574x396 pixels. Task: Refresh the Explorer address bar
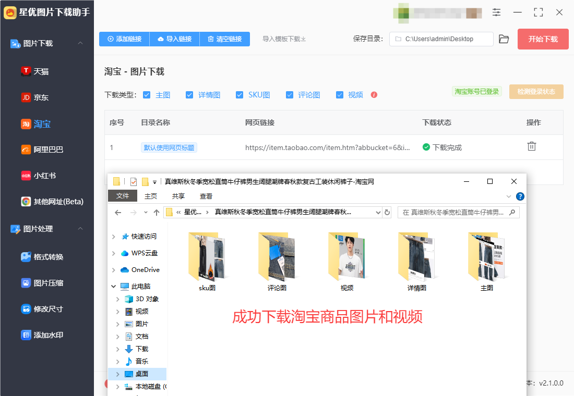[x=387, y=213]
